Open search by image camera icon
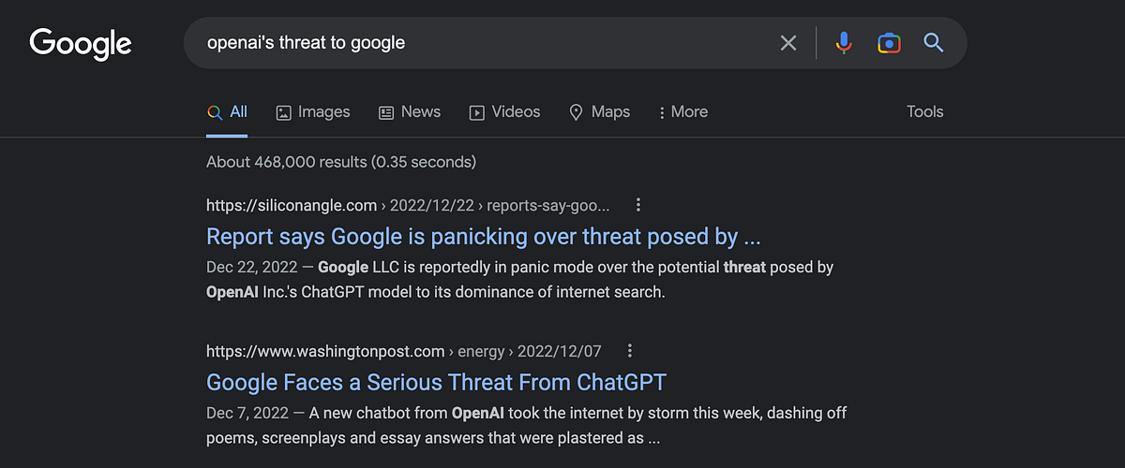This screenshot has height=468, width=1125. point(889,43)
